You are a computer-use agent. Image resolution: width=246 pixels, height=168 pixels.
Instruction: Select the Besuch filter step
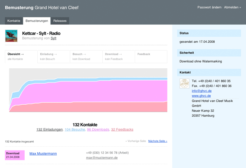pyautogui.click(x=86, y=57)
